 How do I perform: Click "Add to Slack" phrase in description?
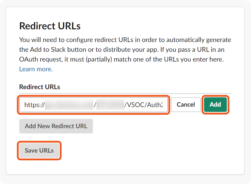coord(45,49)
